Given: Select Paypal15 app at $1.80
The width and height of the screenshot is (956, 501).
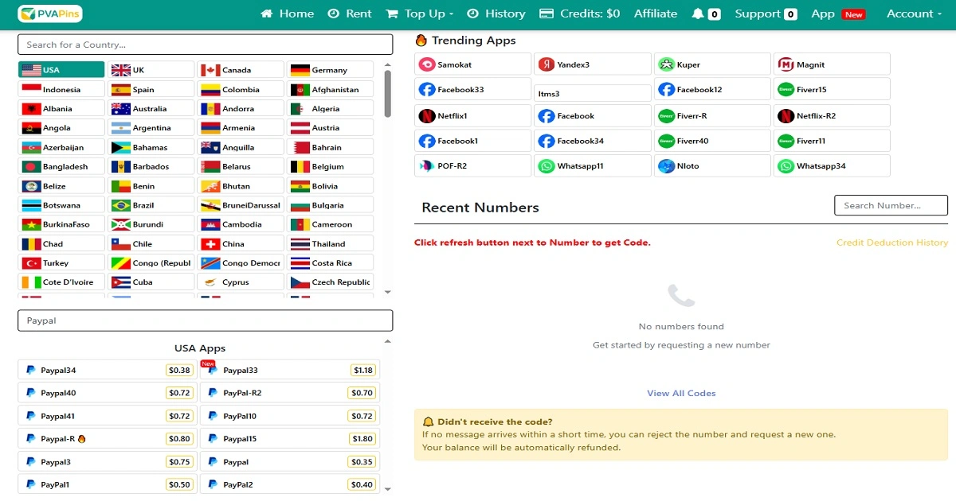Looking at the screenshot, I should 290,438.
